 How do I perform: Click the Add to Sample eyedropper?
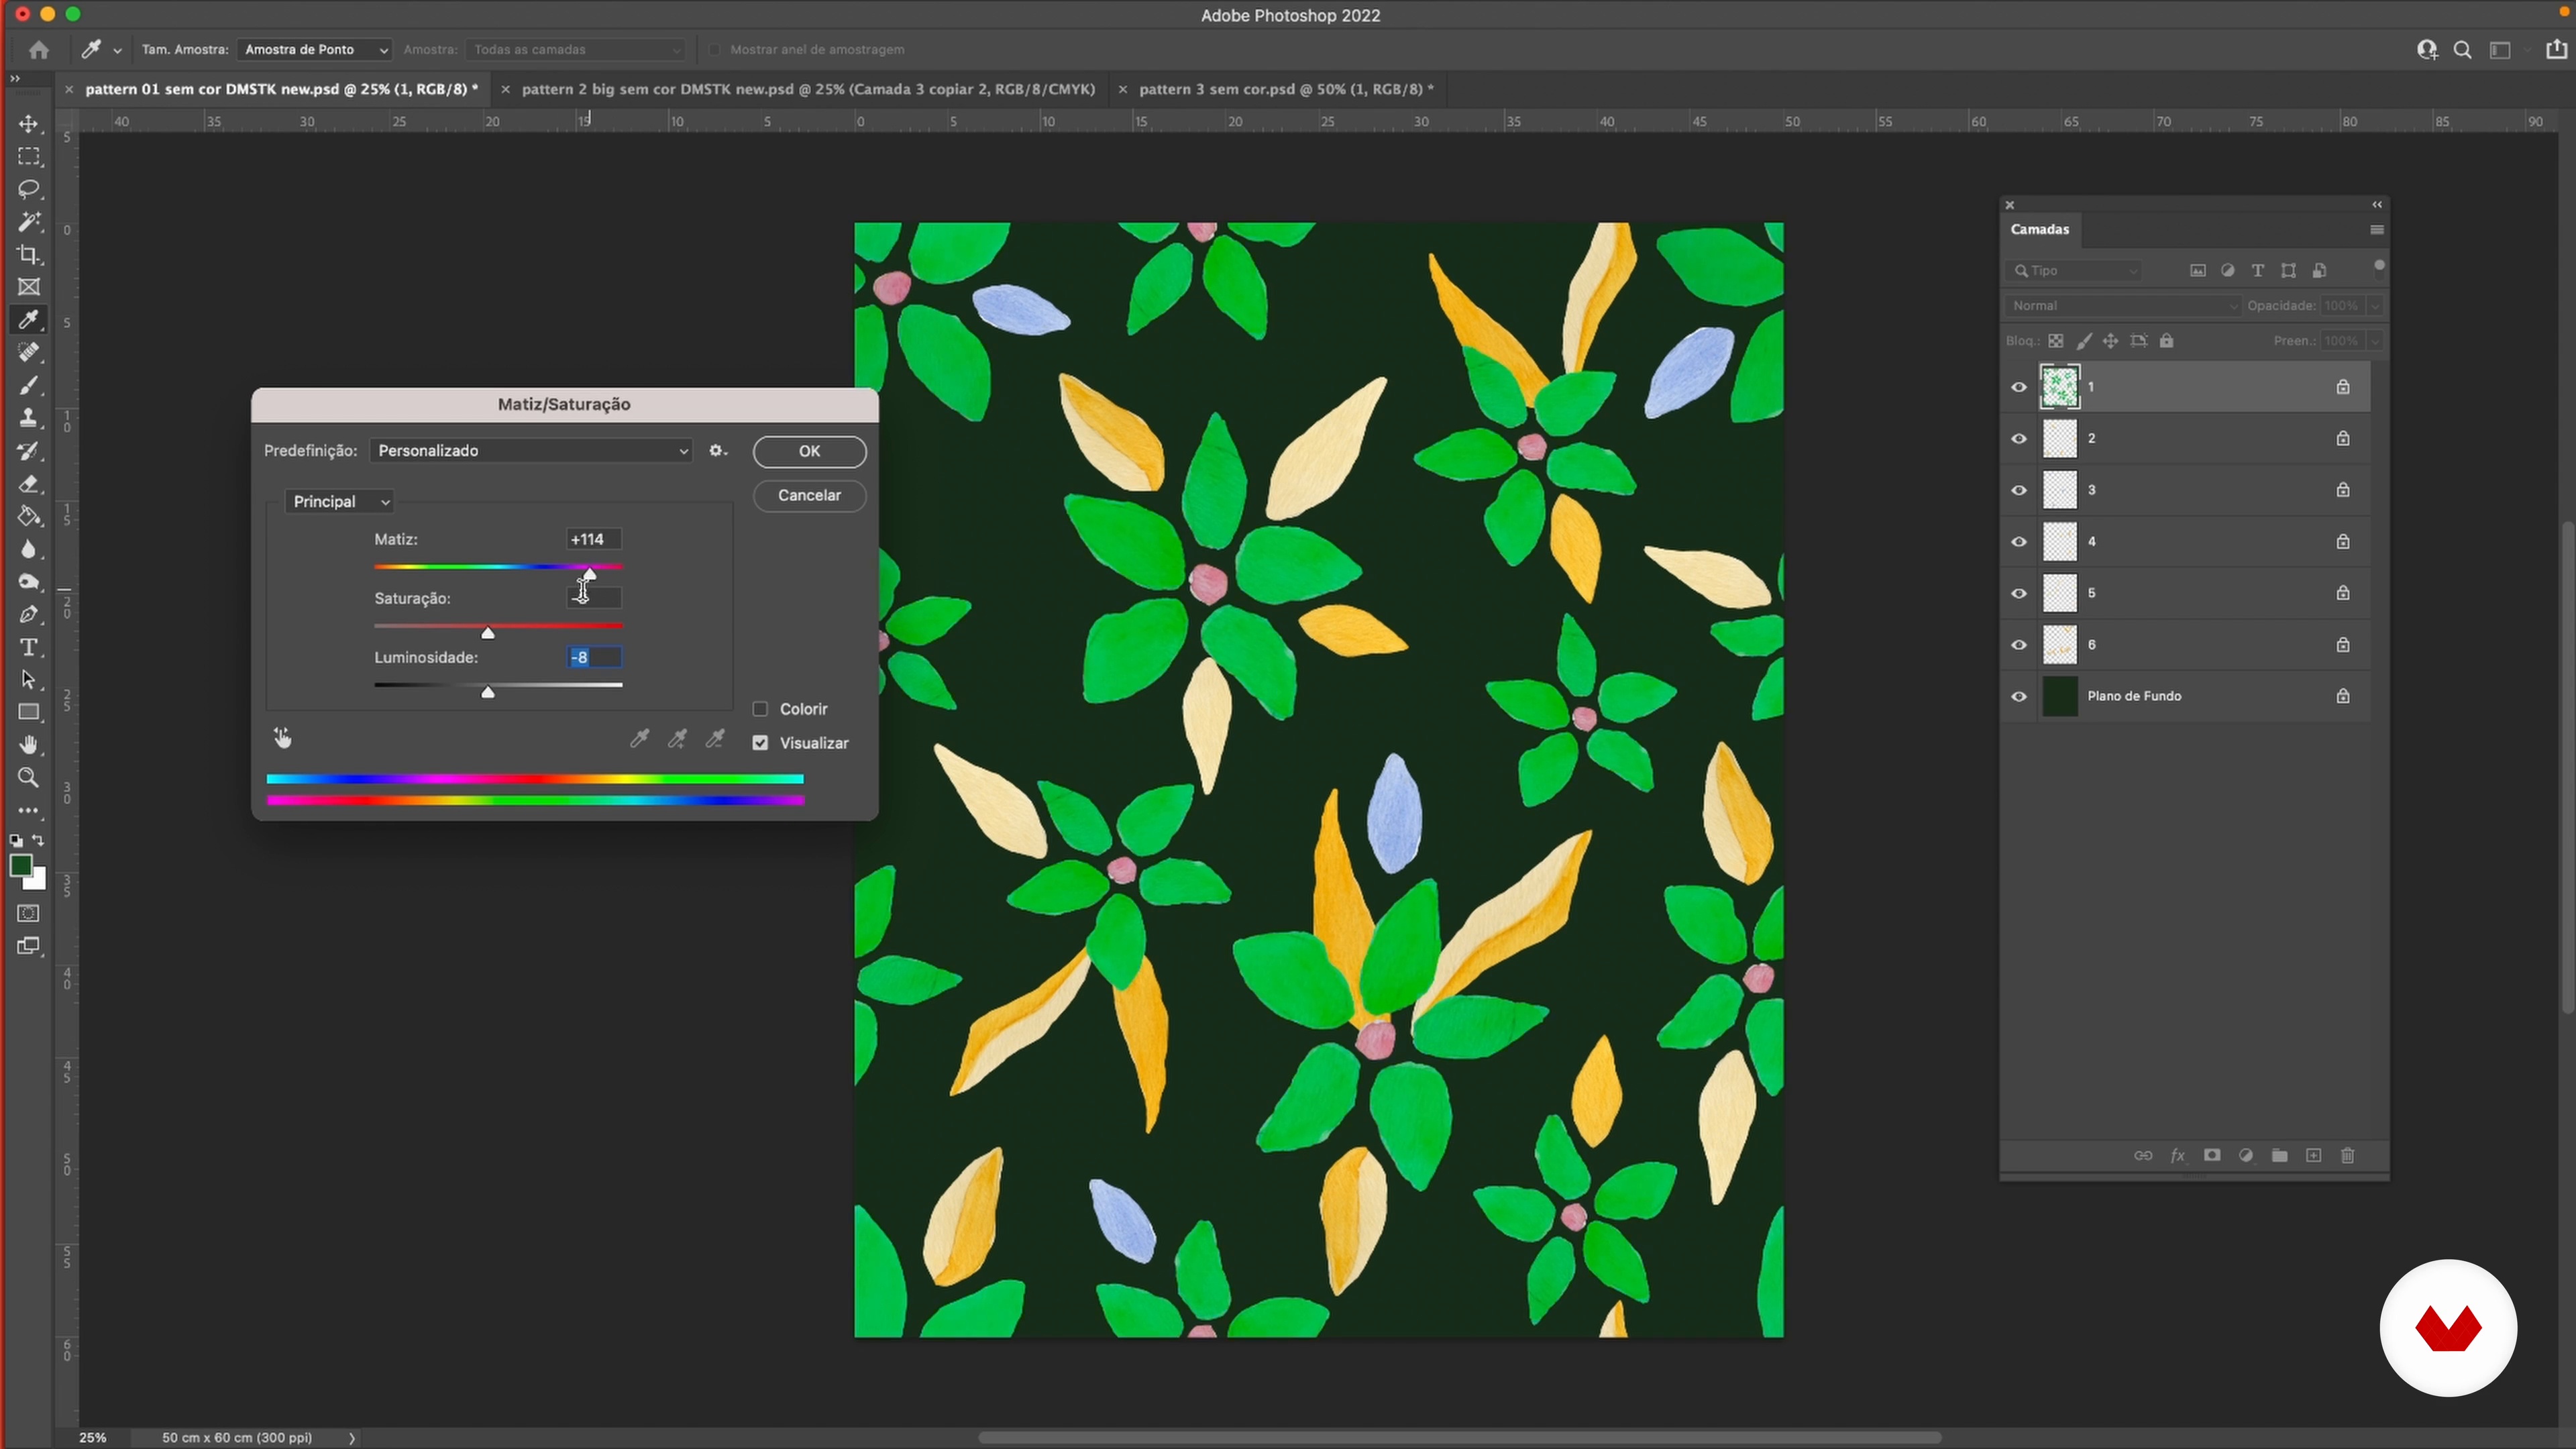pos(677,739)
